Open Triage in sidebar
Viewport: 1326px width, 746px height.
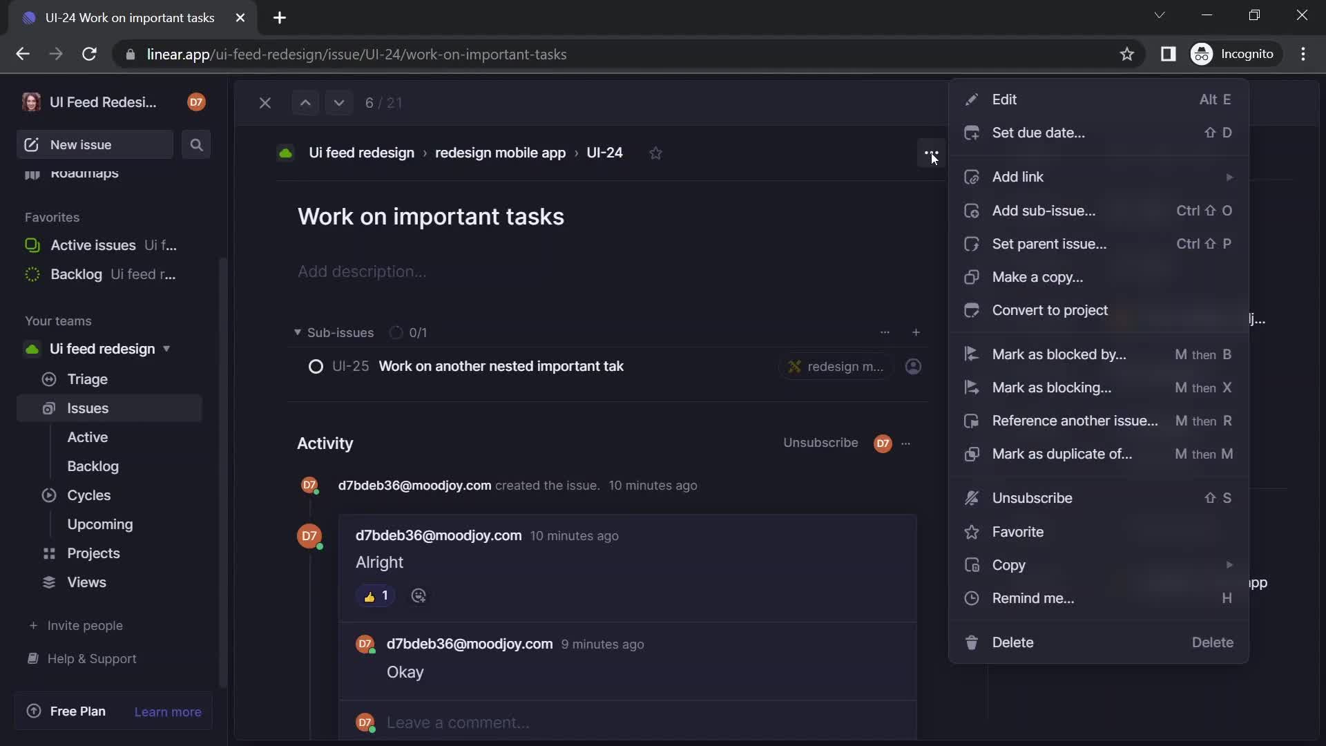[109, 379]
